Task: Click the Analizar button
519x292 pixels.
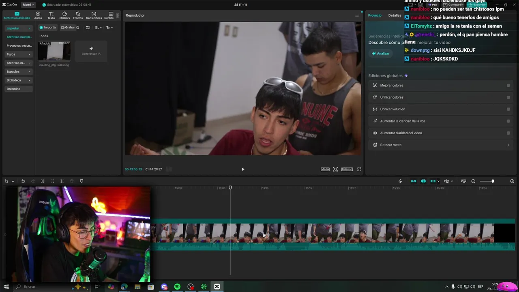Action: (380, 54)
